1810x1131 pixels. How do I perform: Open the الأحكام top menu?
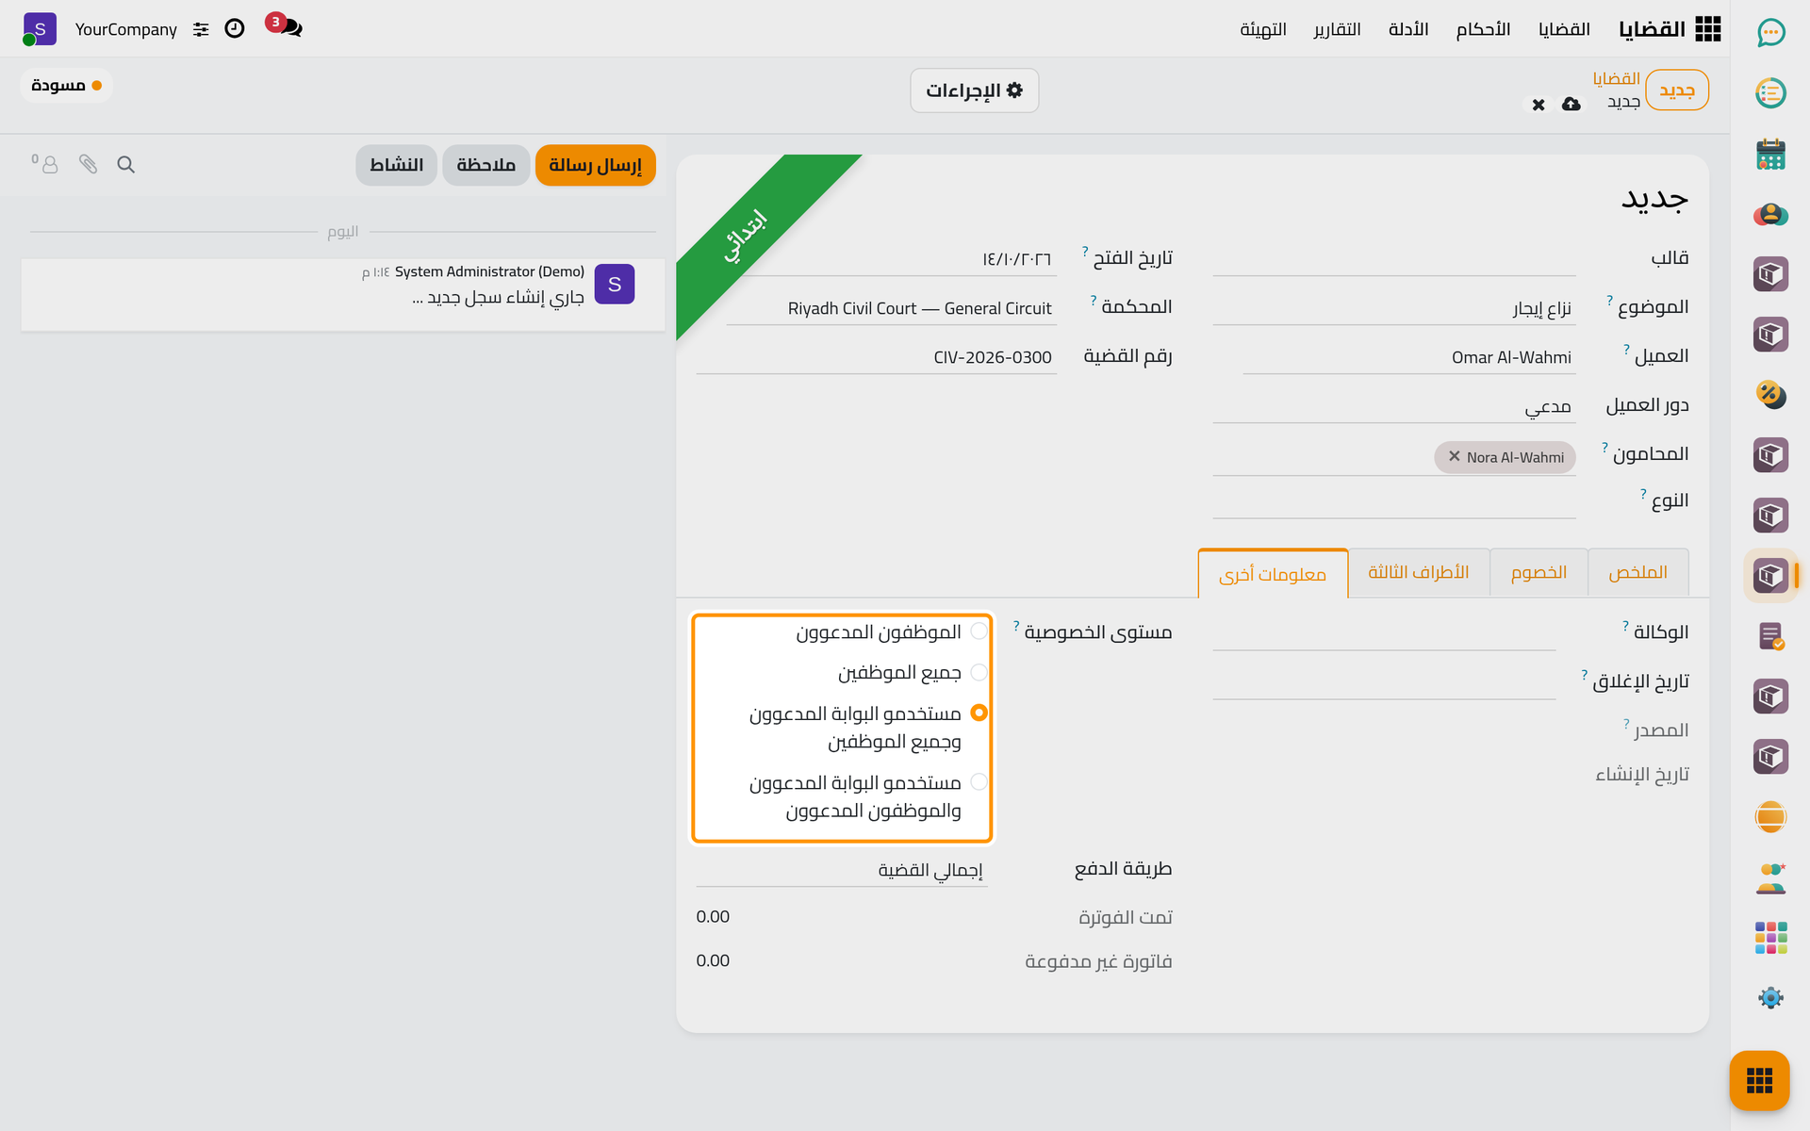[1483, 29]
